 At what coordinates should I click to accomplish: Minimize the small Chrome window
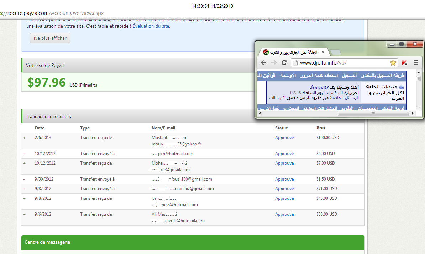tap(392, 44)
